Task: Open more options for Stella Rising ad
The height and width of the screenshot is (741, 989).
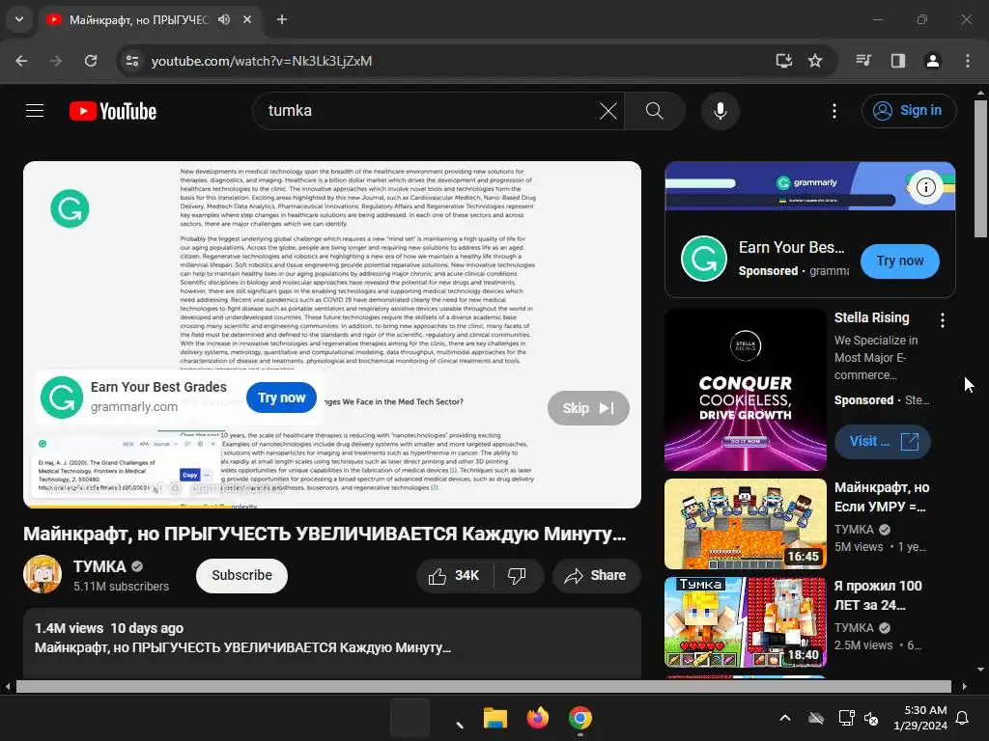Action: (943, 320)
